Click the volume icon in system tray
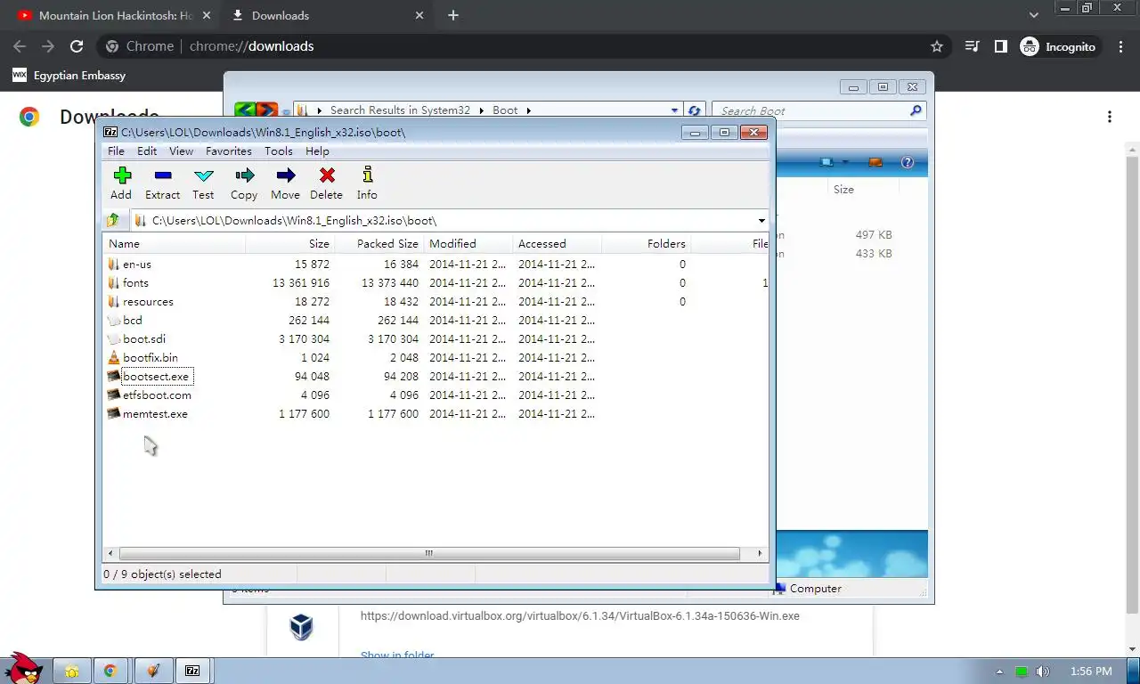The width and height of the screenshot is (1140, 684). pos(1043,672)
